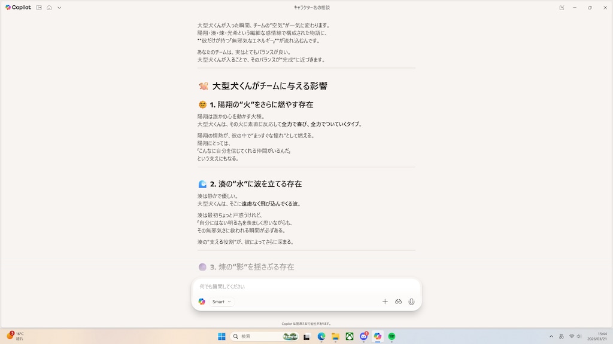Toggle the network status icon in tray
This screenshot has height=344, width=613.
click(x=572, y=336)
